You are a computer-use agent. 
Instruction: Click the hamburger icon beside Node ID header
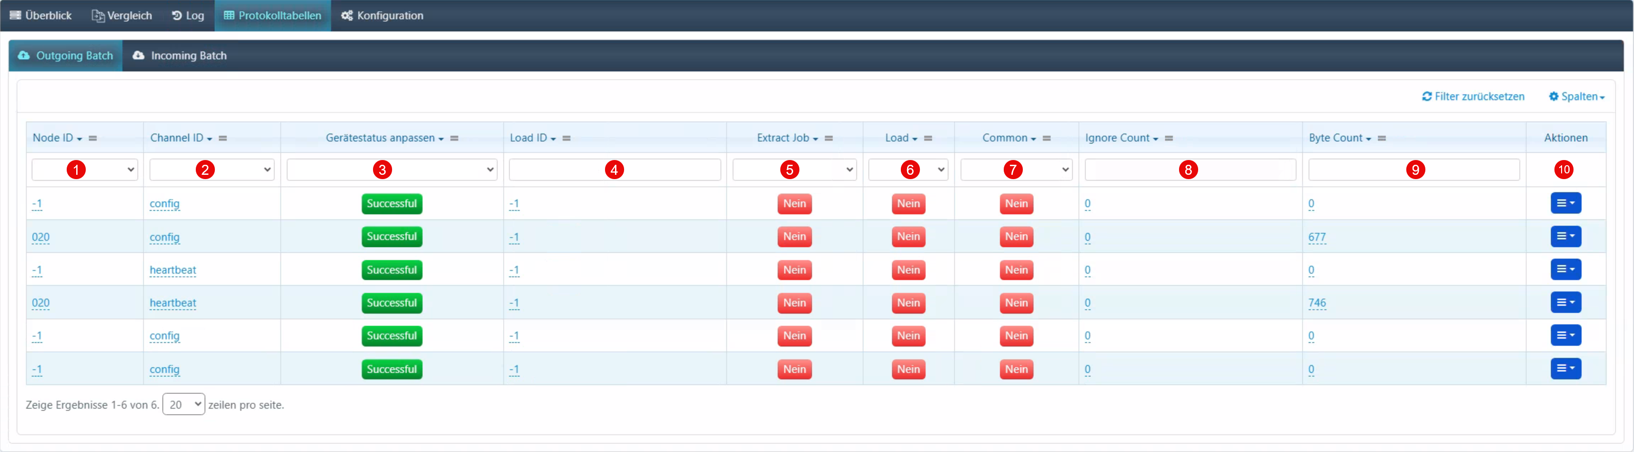[x=92, y=138]
